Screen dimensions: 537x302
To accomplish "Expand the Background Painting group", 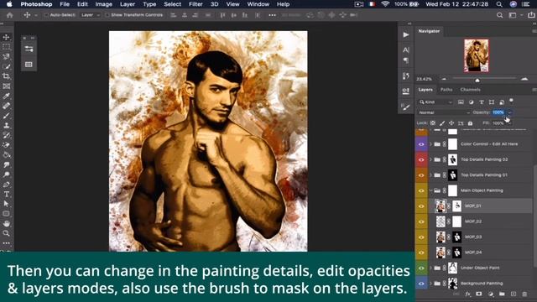I will click(x=430, y=284).
